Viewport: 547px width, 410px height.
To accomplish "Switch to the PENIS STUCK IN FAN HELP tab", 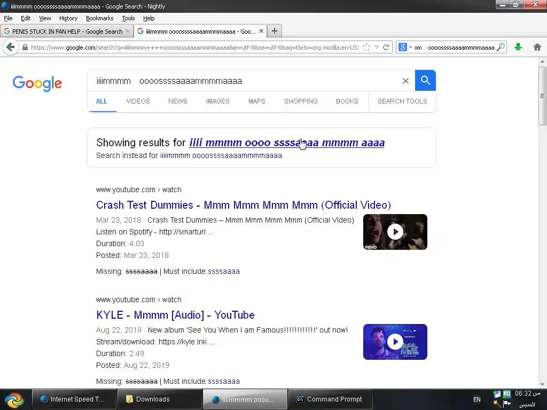I will click(x=67, y=31).
